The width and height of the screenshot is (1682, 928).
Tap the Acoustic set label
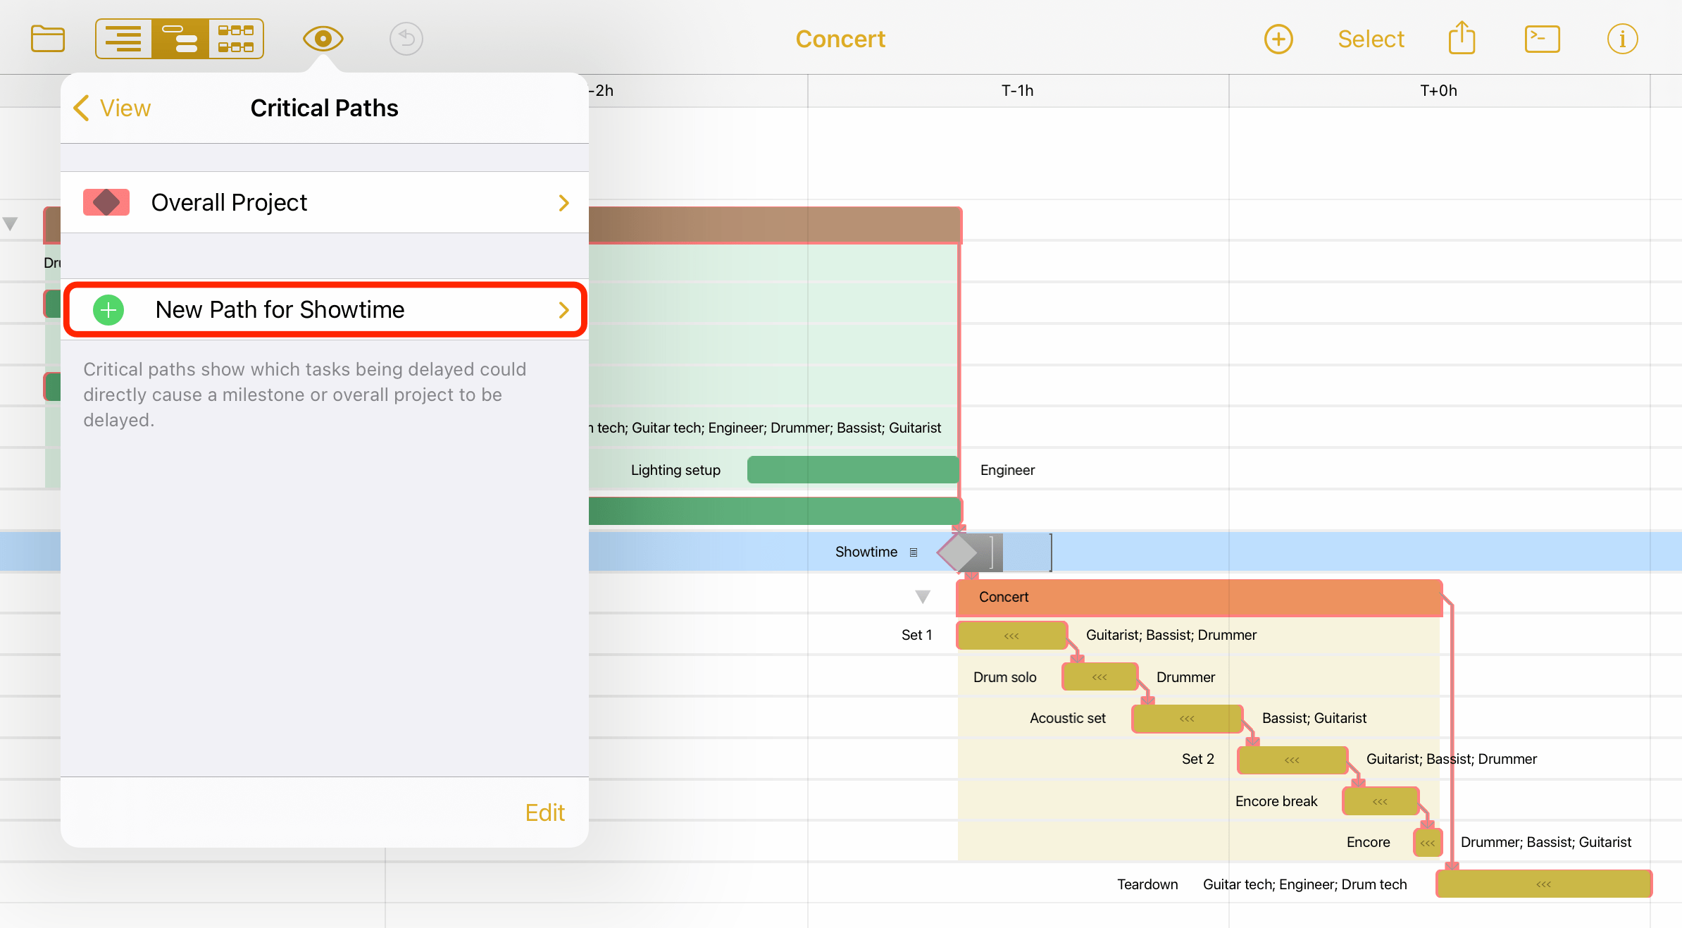[1067, 718]
